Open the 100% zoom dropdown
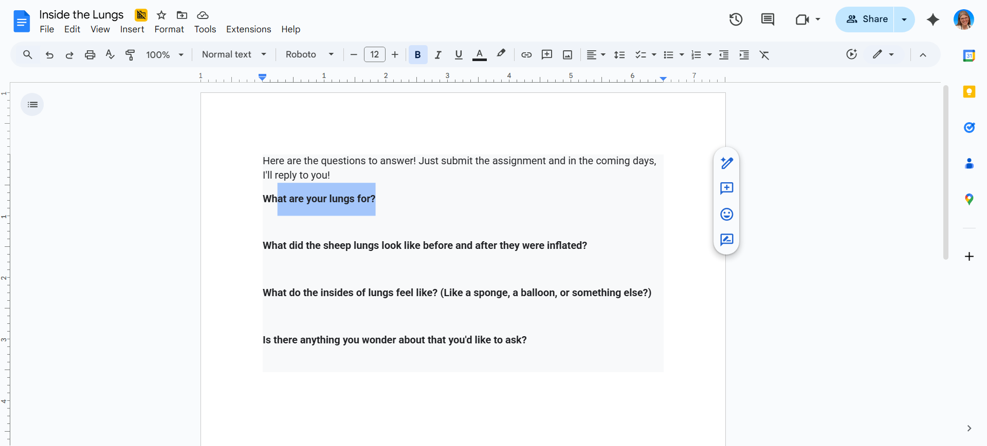Image resolution: width=987 pixels, height=446 pixels. pos(164,54)
